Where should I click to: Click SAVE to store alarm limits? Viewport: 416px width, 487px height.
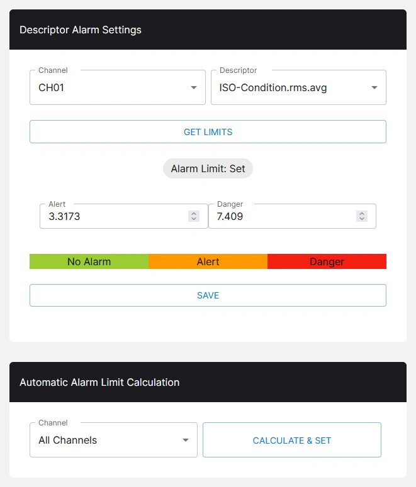click(208, 295)
